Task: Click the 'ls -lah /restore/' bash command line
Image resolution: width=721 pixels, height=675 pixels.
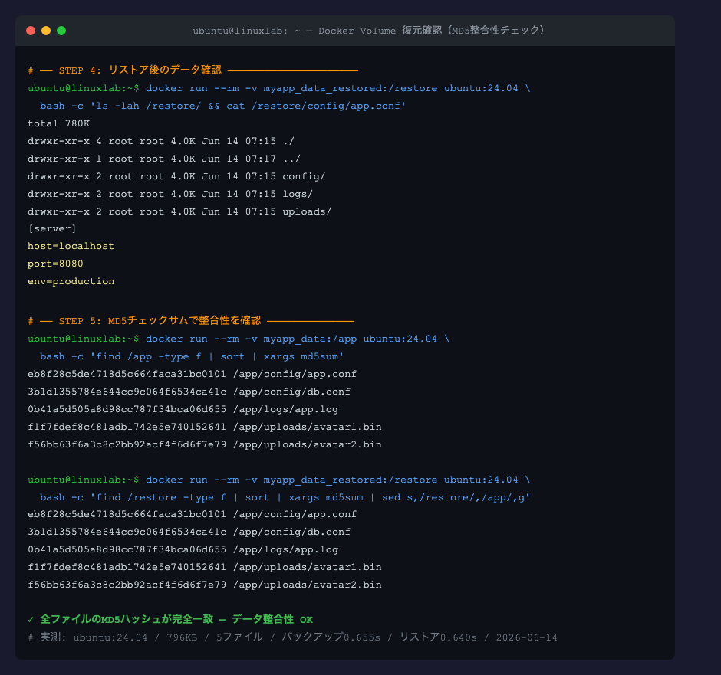Action: coord(222,106)
